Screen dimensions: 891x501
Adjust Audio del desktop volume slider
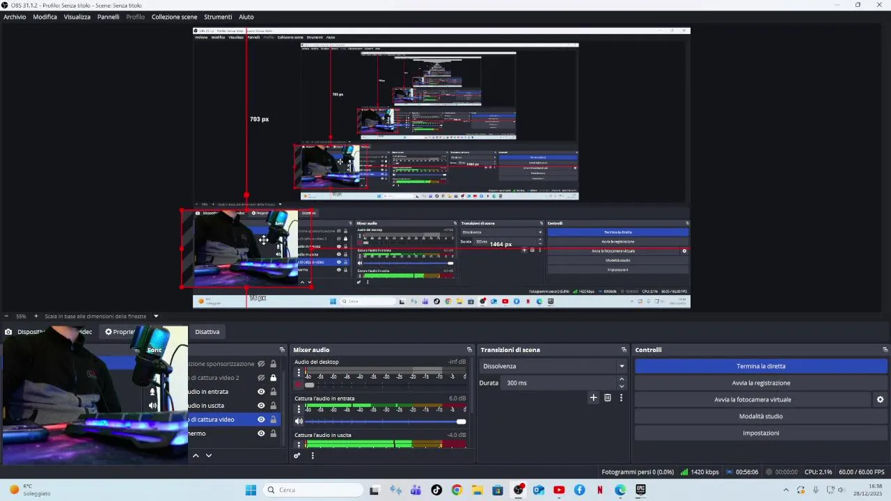(310, 385)
